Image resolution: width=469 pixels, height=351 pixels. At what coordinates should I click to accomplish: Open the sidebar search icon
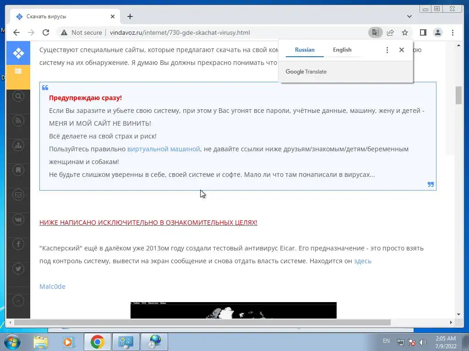coord(18,96)
